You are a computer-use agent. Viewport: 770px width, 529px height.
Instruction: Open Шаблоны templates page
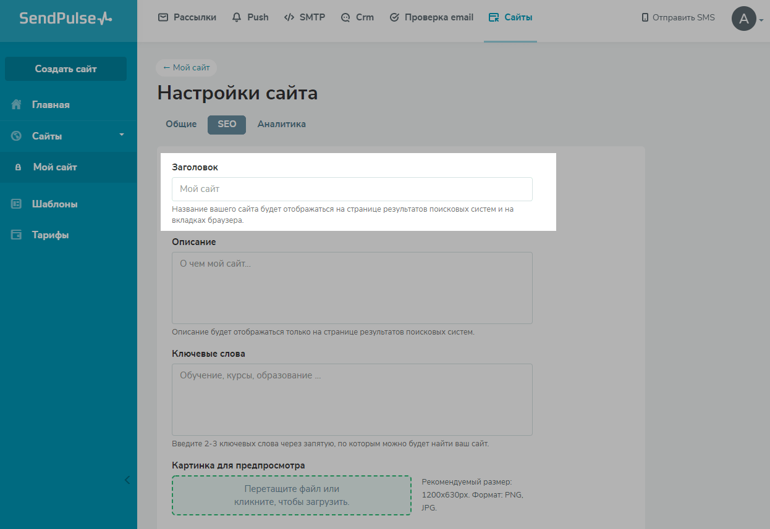point(54,204)
